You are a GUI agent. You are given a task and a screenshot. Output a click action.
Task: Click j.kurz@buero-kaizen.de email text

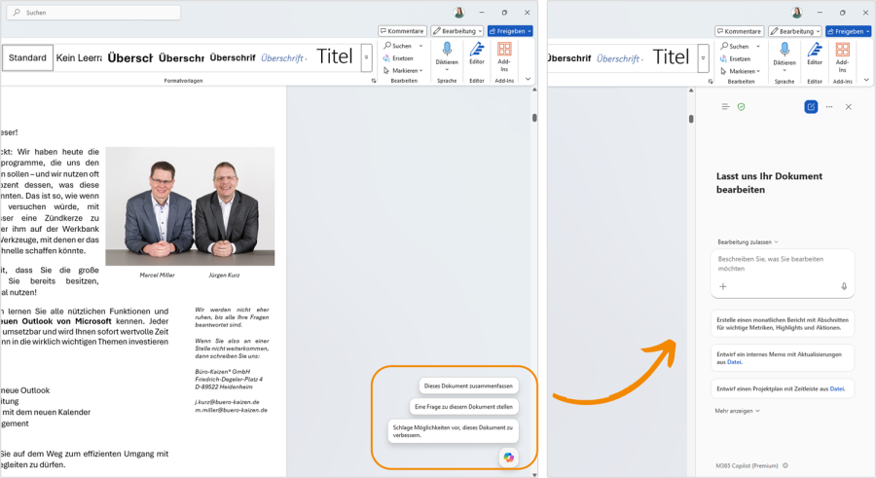(227, 402)
